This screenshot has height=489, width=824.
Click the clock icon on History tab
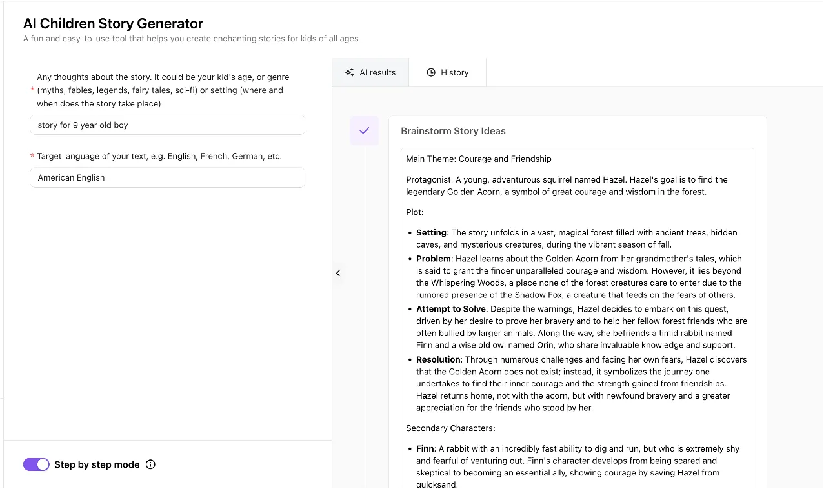[x=431, y=72]
